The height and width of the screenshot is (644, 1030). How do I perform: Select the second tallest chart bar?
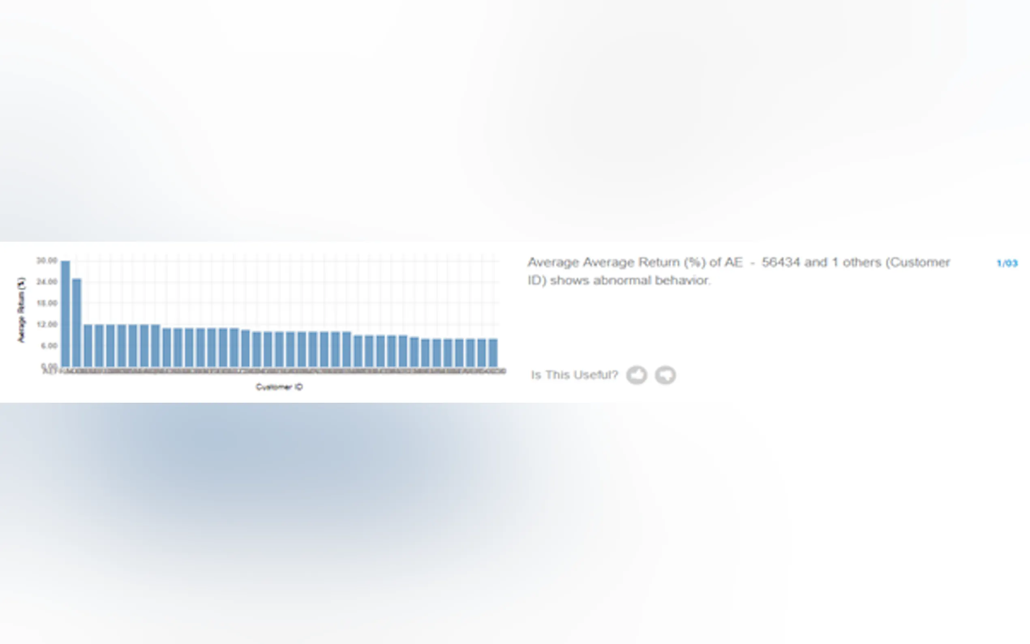pyautogui.click(x=77, y=323)
